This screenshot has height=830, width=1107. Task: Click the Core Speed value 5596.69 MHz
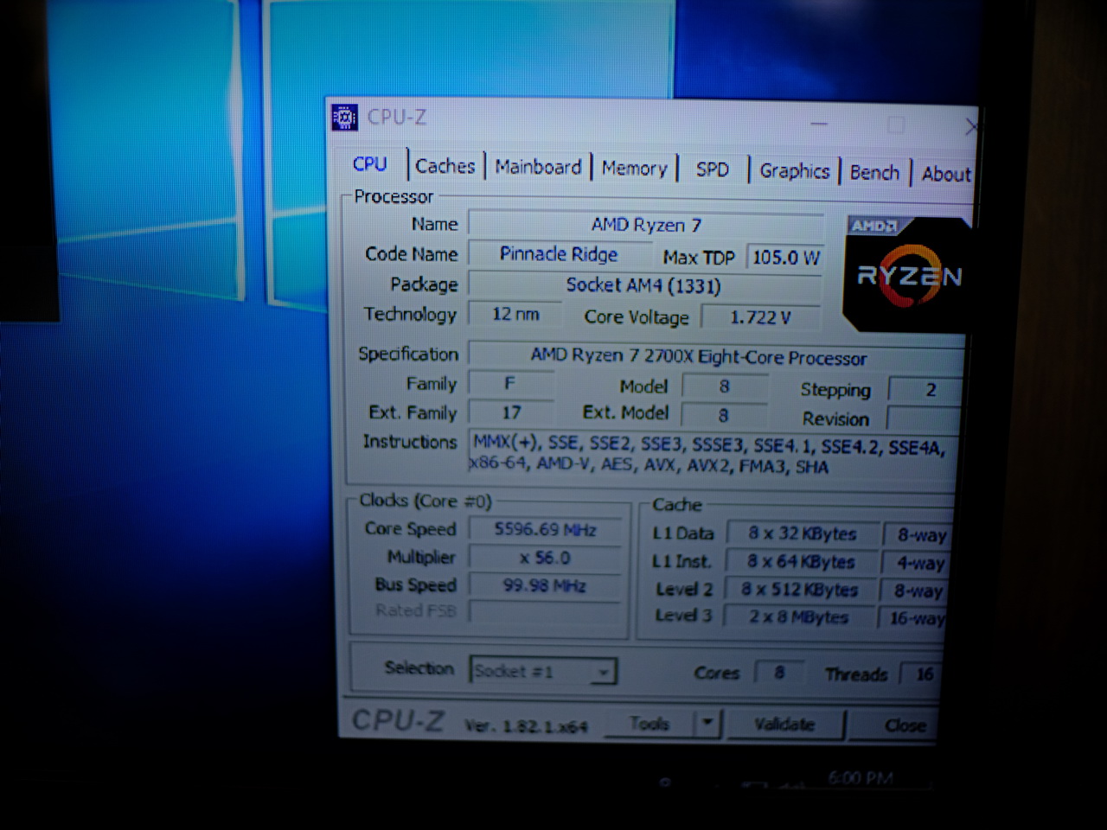545,529
